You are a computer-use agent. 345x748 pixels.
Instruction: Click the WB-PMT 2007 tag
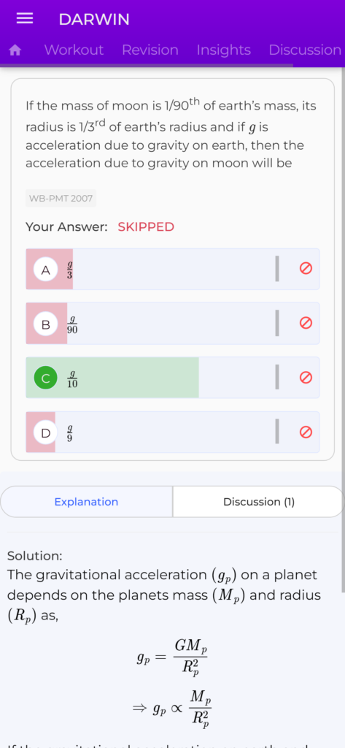[61, 198]
